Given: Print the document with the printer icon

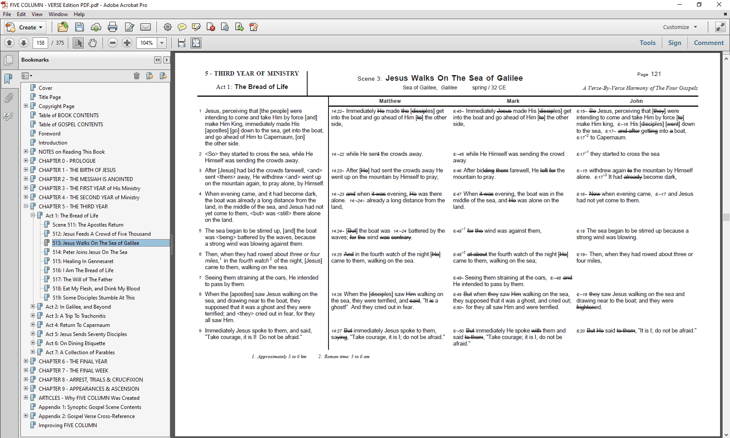Looking at the screenshot, I should tap(113, 27).
